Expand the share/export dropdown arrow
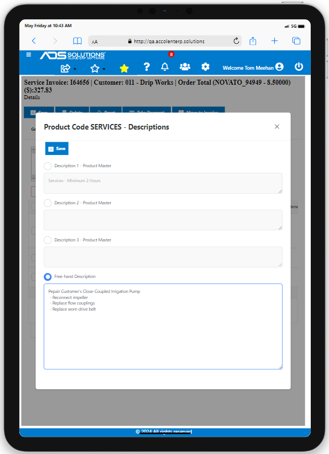 point(75,69)
